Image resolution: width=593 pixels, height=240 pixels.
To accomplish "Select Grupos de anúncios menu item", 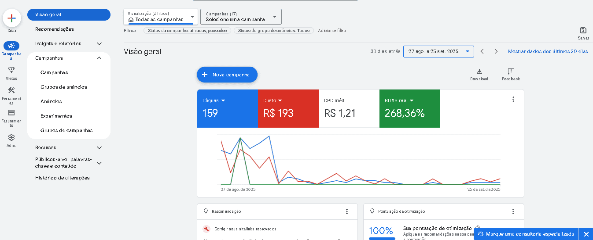I will click(63, 87).
